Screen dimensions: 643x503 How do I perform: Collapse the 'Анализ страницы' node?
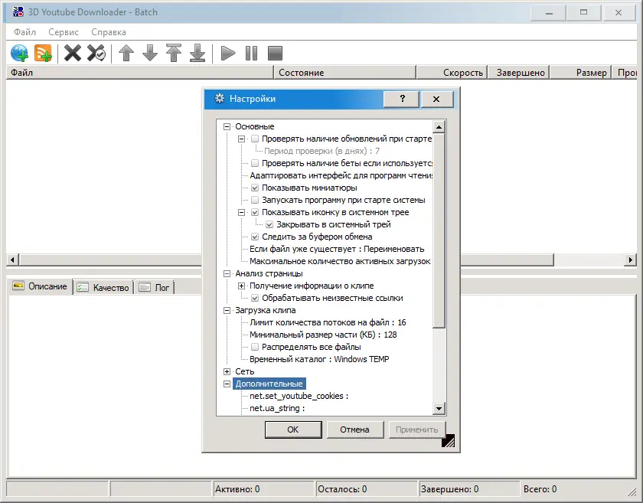tap(227, 273)
